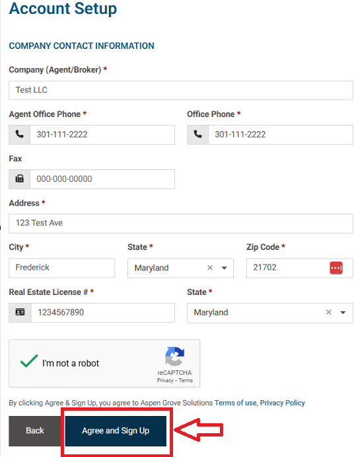Click the Address field containing 123 Test Ave
The height and width of the screenshot is (457, 356).
(181, 224)
